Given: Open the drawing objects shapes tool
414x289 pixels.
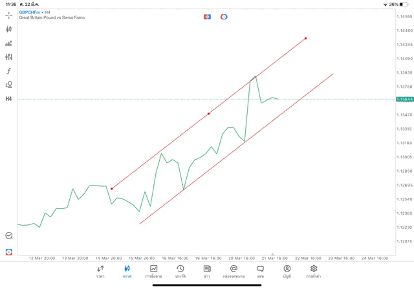Looking at the screenshot, I should click(9, 85).
